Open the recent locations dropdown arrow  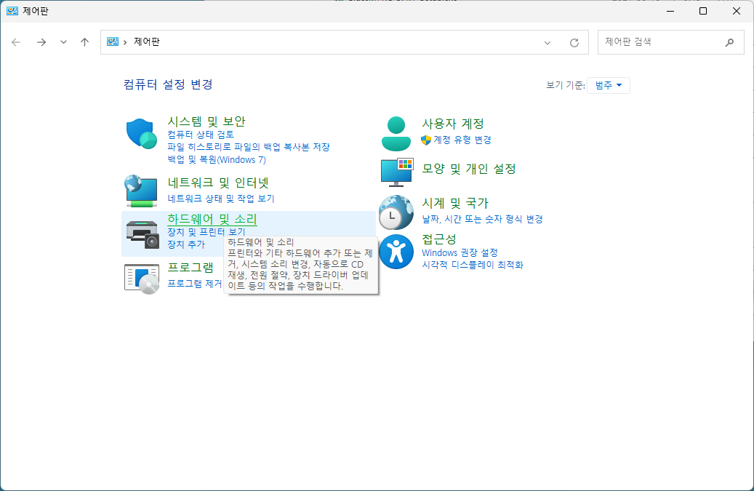[63, 42]
